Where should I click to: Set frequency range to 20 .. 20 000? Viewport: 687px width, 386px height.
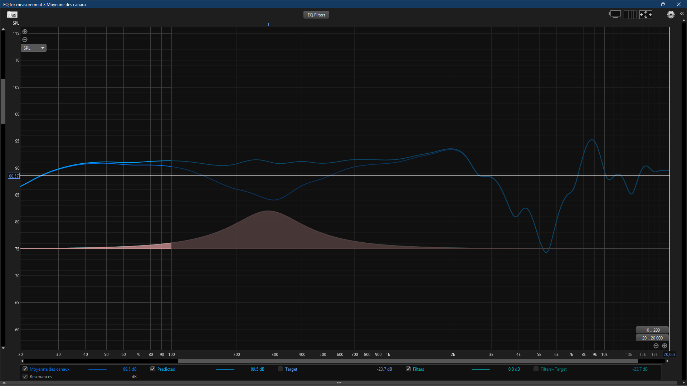(652, 338)
